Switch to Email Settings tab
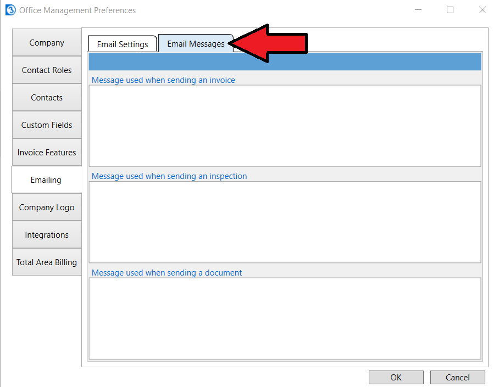This screenshot has height=387, width=499. (x=123, y=44)
